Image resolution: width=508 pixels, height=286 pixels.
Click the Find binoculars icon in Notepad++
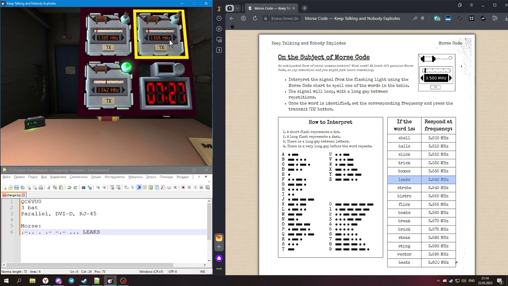[x=83, y=187]
